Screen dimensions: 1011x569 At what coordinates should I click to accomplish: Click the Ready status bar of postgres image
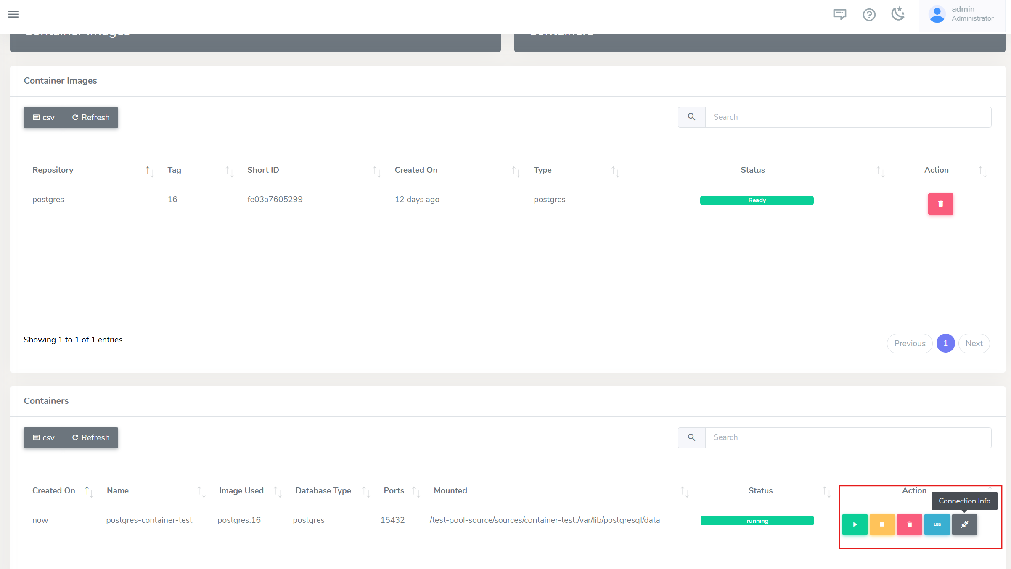(757, 200)
